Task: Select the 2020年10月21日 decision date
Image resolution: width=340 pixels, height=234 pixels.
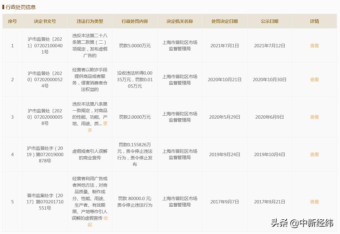Action: point(225,80)
